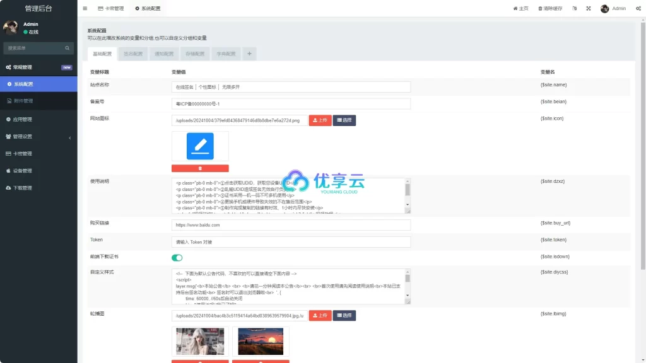Open the language switch icon in header
646x363 pixels.
(574, 9)
